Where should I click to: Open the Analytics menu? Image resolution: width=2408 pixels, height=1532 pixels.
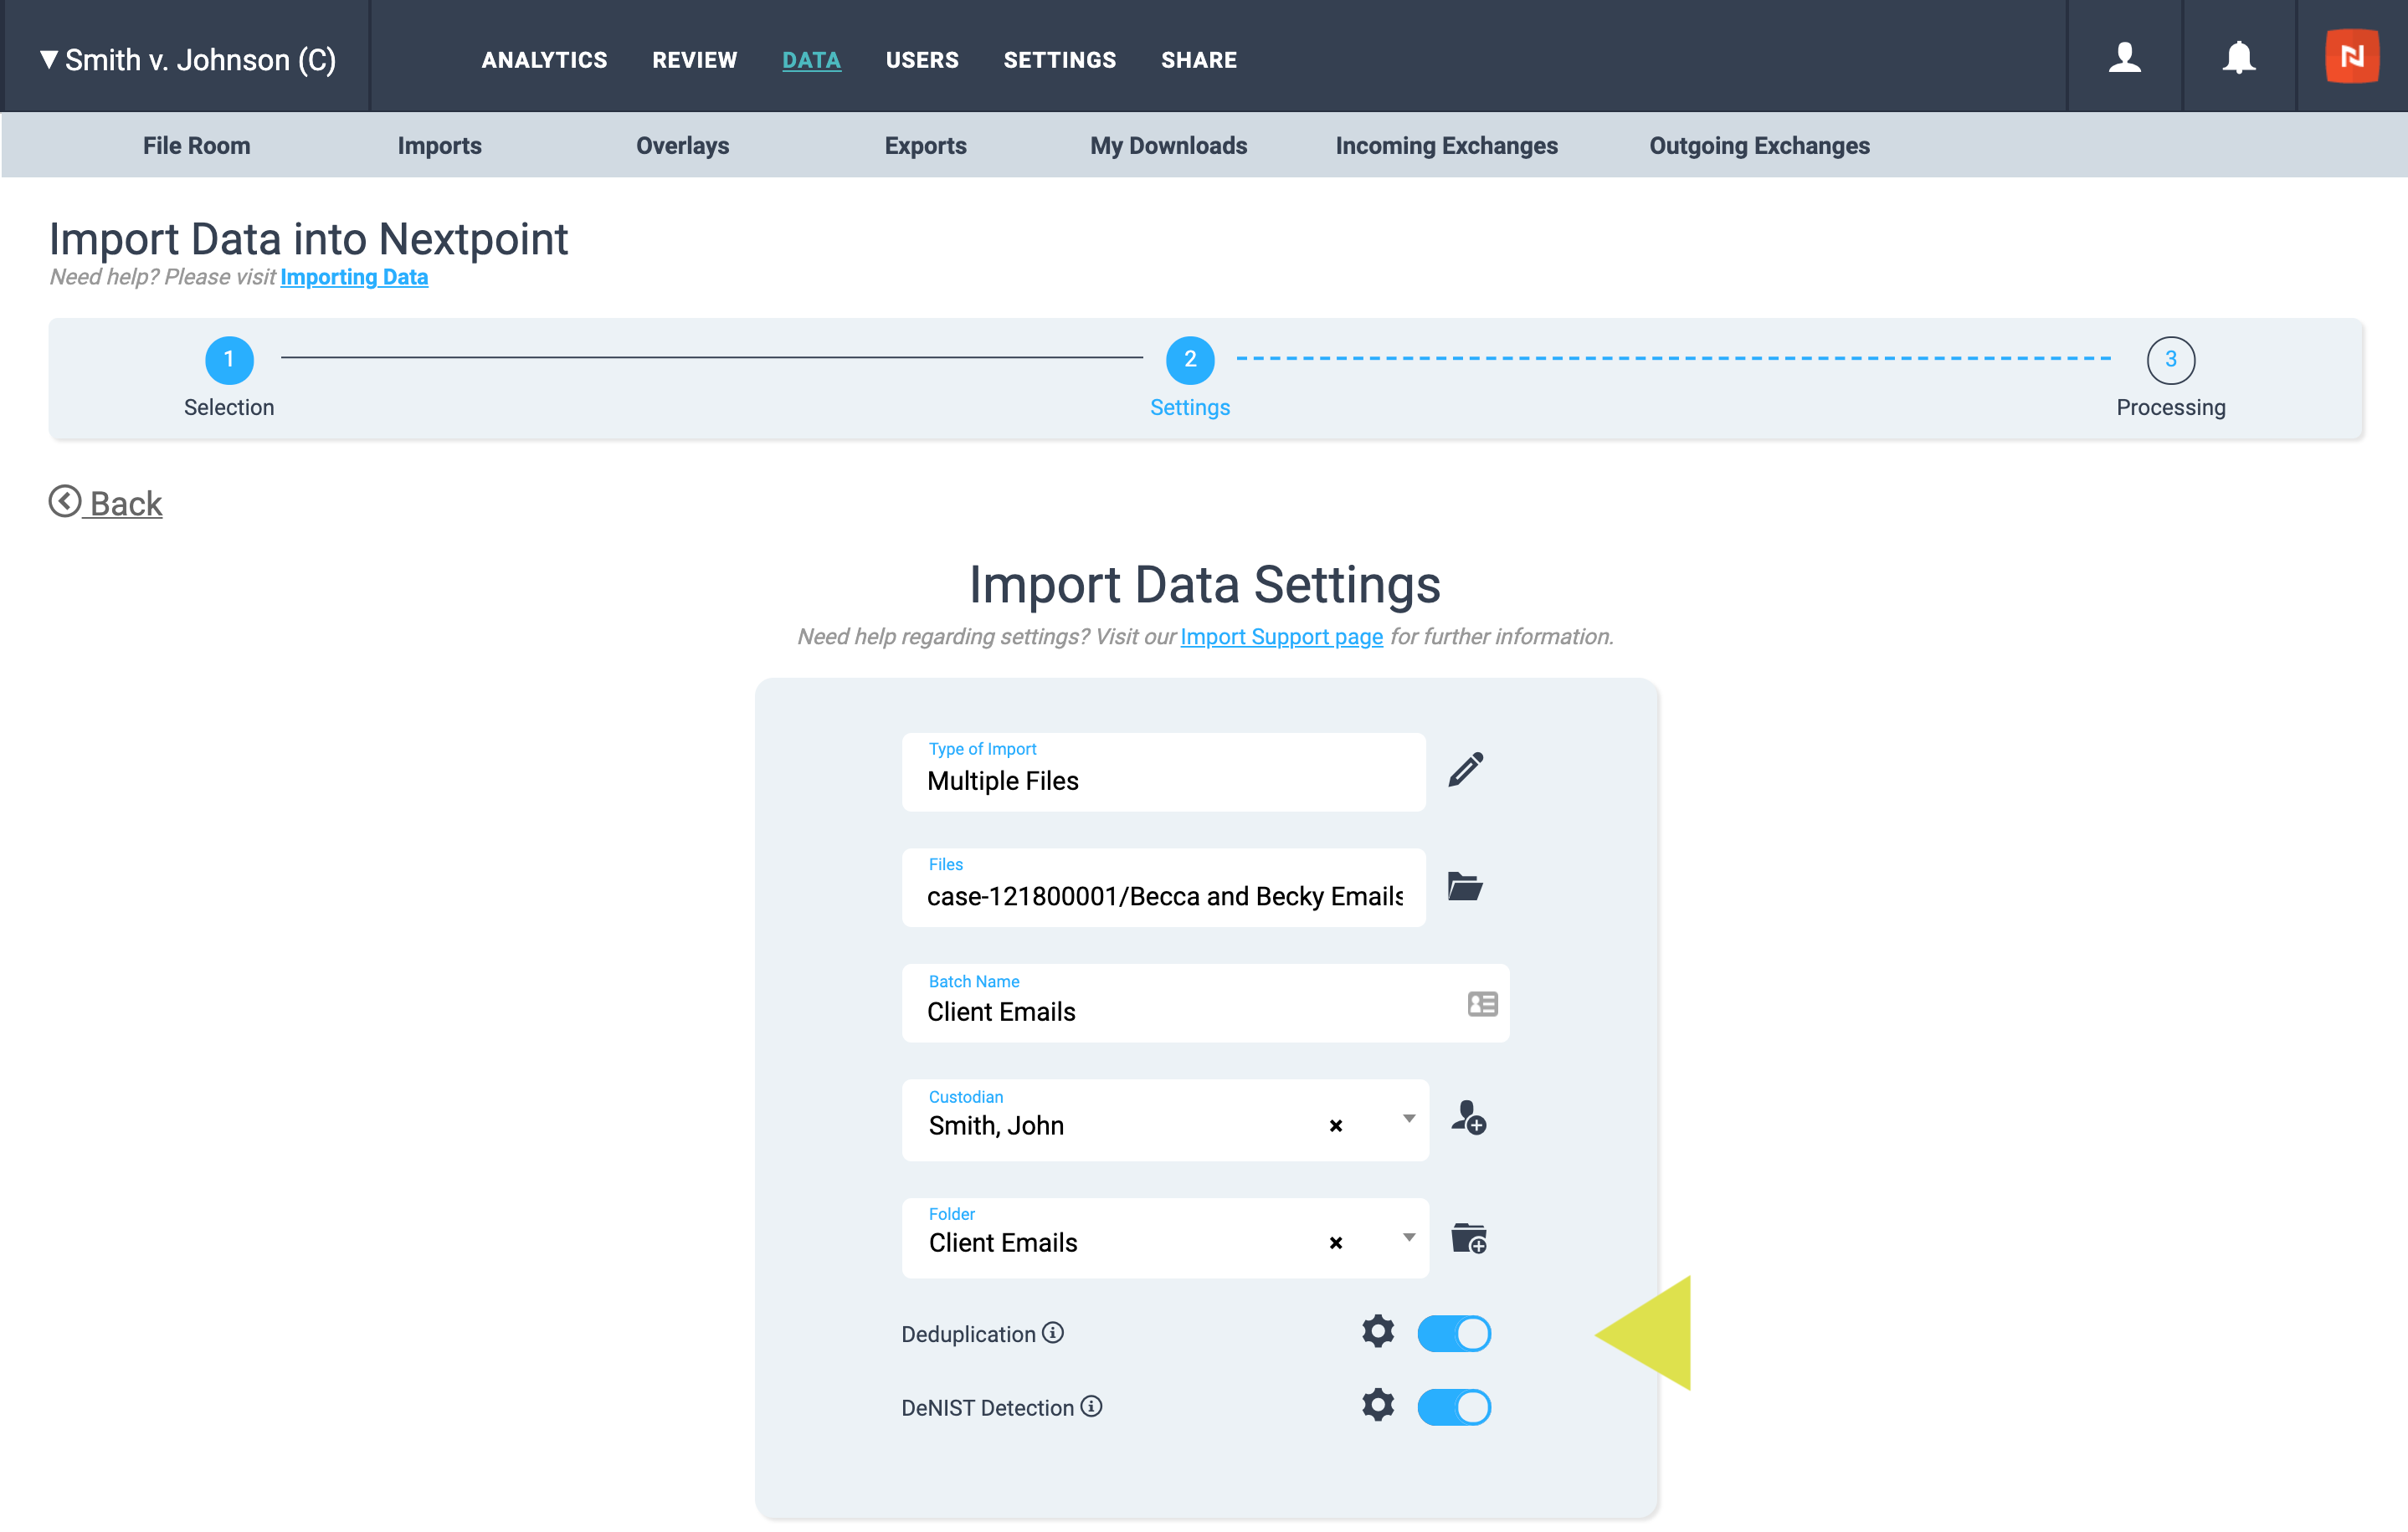pyautogui.click(x=544, y=60)
